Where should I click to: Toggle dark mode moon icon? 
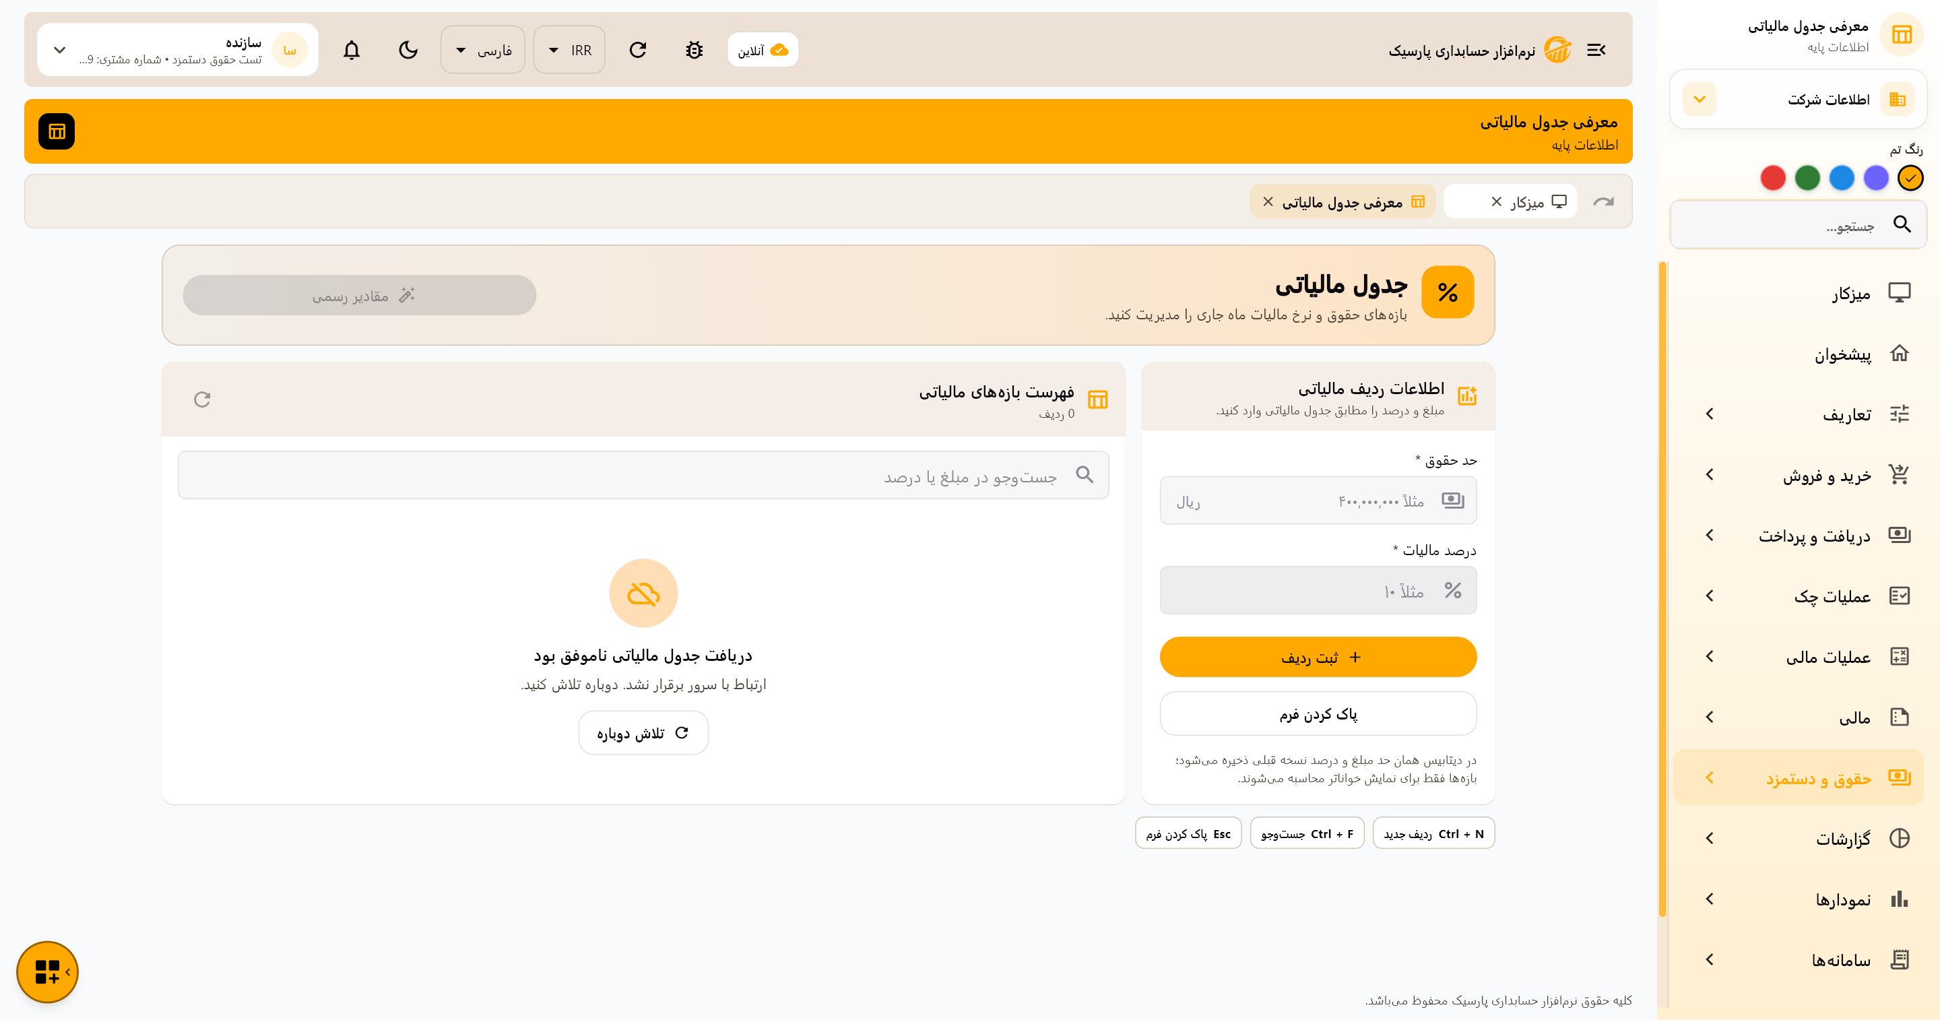click(x=408, y=50)
